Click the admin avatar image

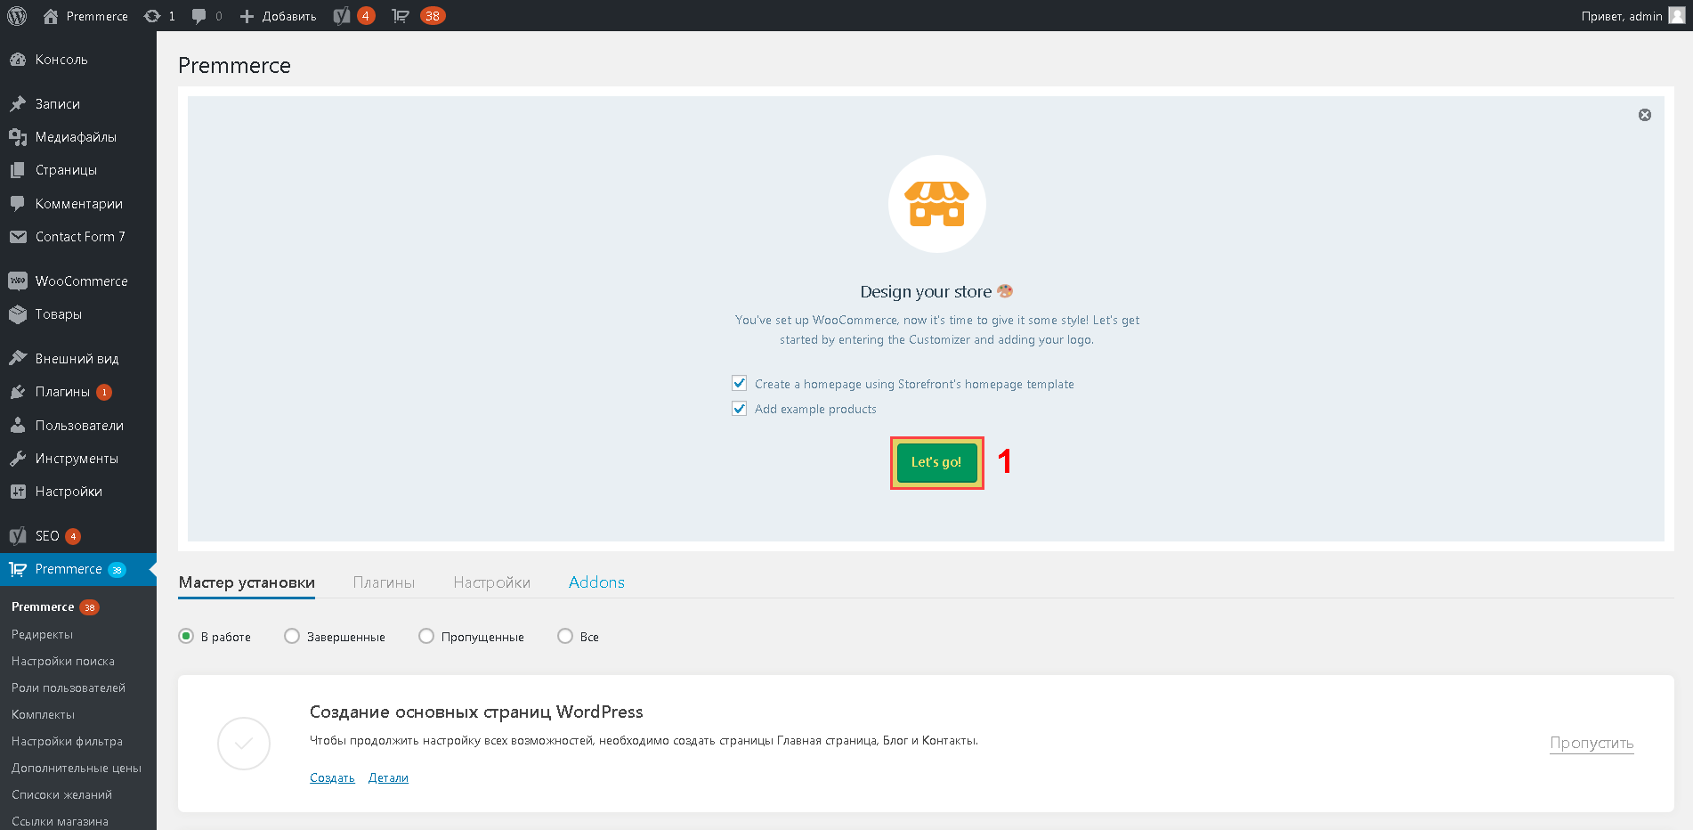[x=1676, y=16]
